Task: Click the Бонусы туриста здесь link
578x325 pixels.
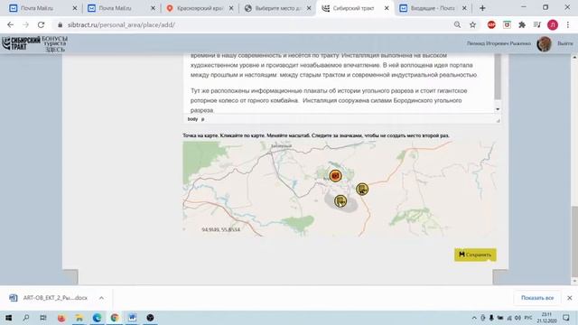Action: point(55,44)
